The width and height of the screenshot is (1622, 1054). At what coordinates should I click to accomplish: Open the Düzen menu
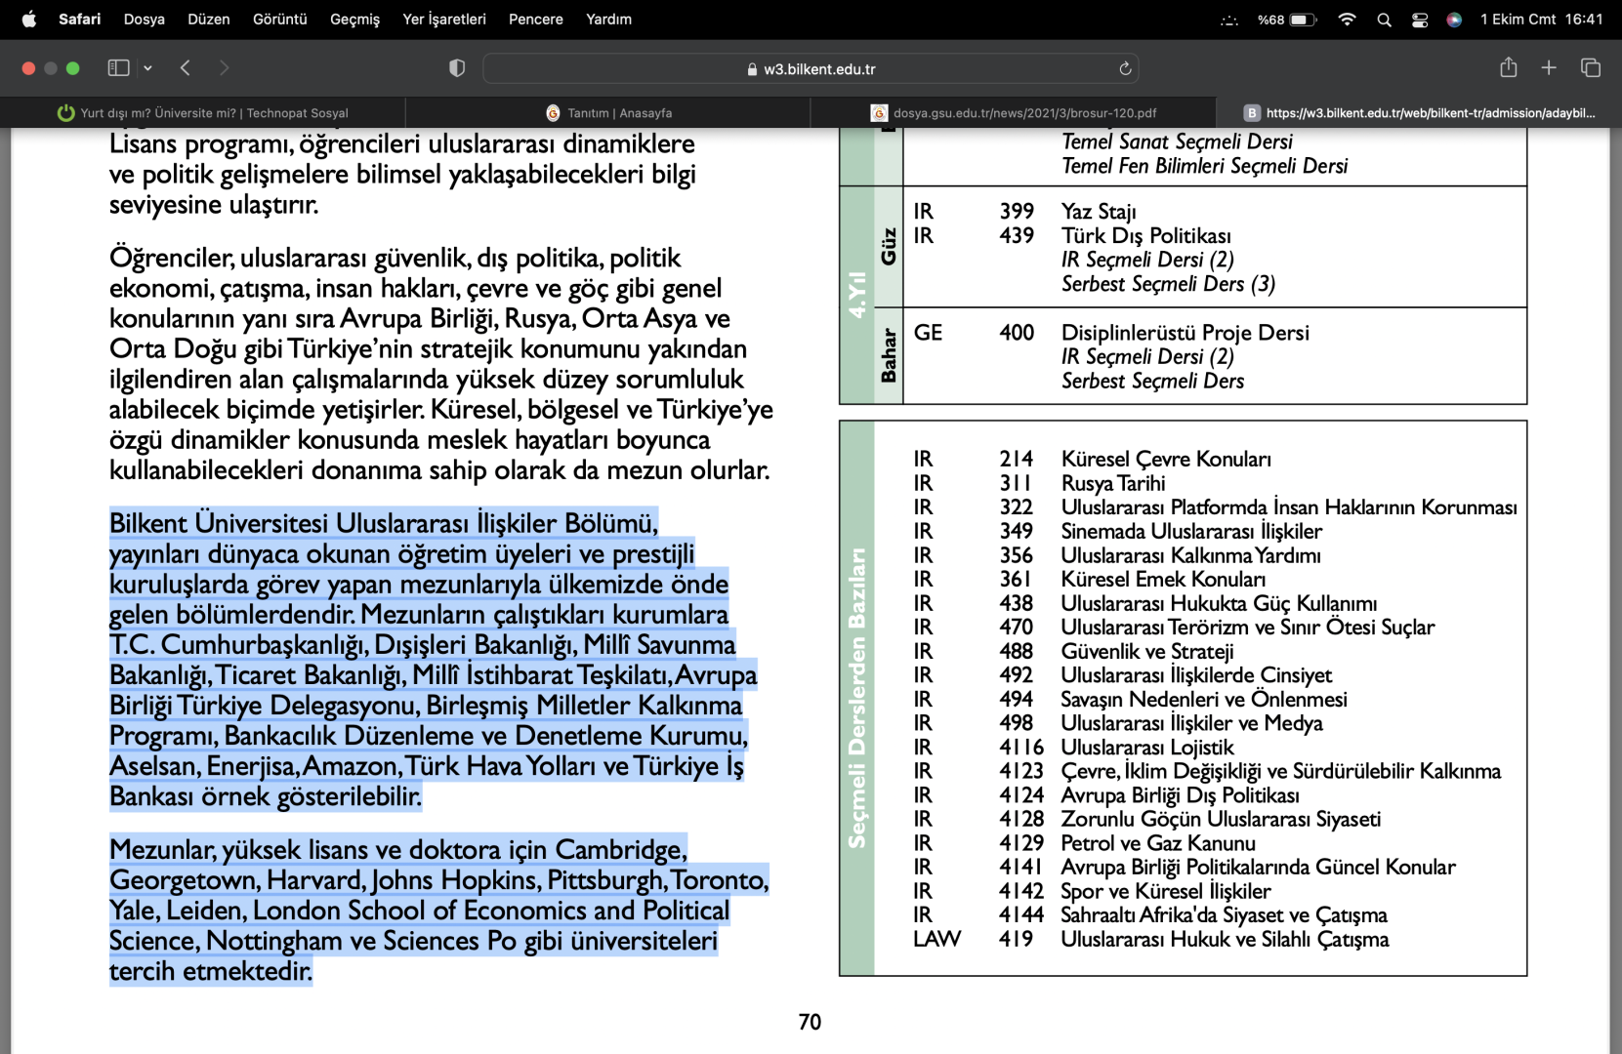[x=209, y=20]
